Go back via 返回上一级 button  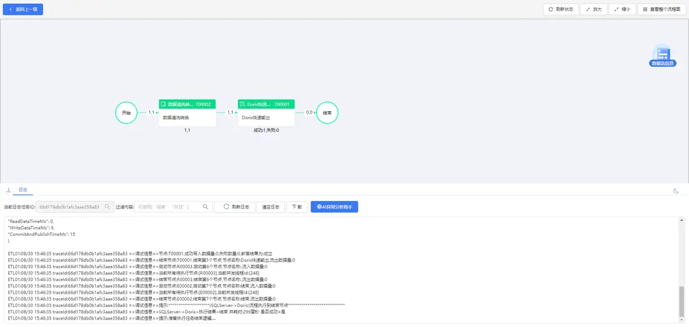(23, 9)
